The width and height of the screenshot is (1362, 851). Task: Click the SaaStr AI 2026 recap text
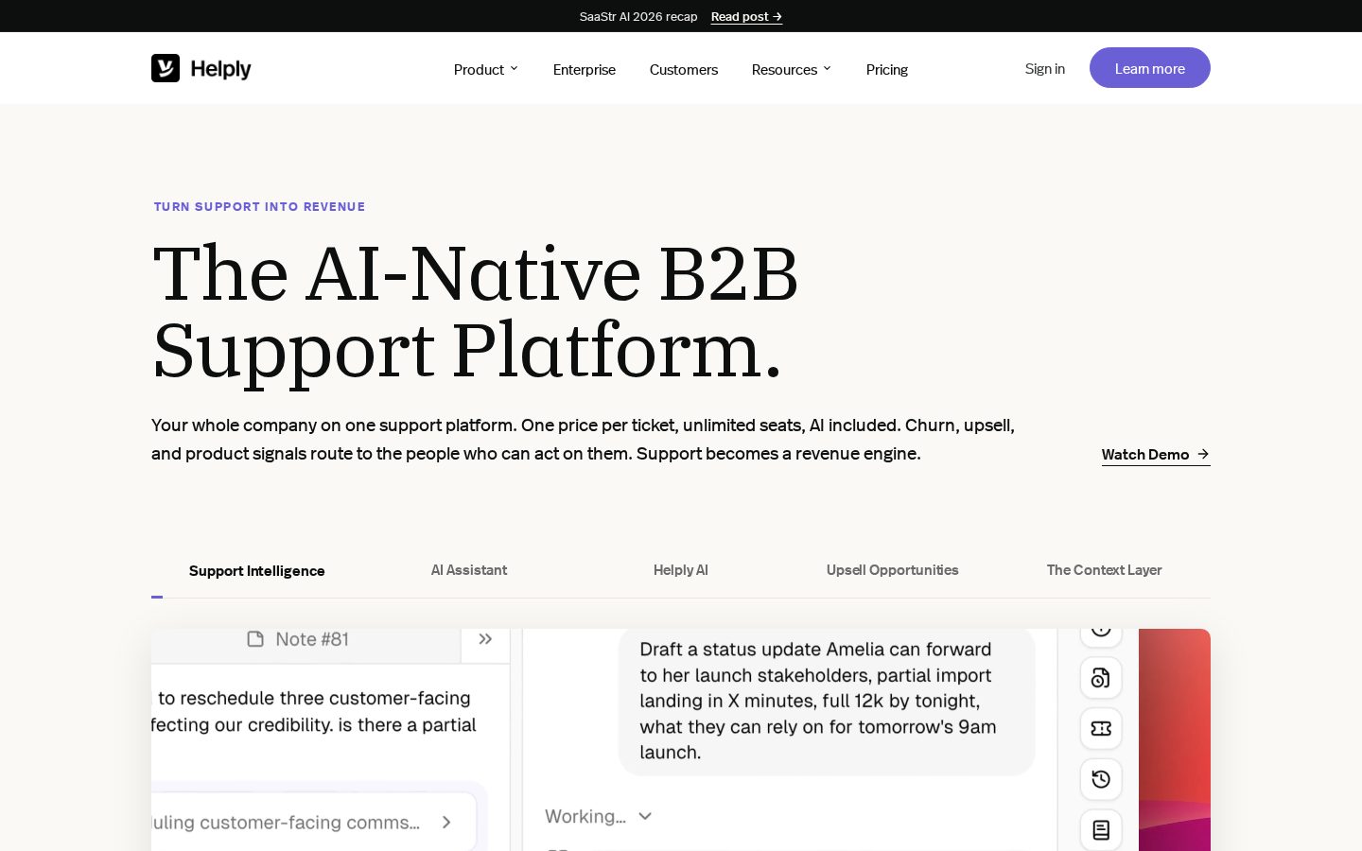tap(638, 16)
